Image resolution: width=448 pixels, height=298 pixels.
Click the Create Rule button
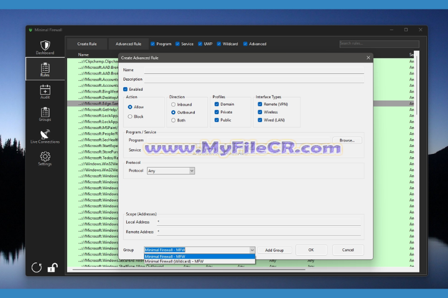[87, 43]
